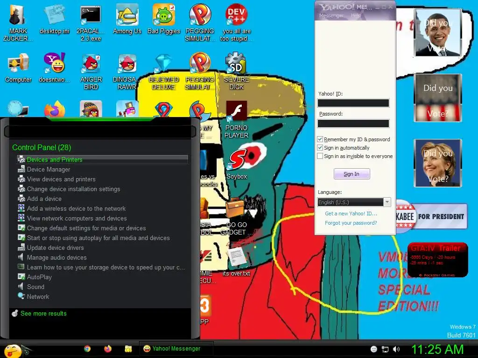Viewport: 478px width, 358px height.
Task: Click the Firefox icon in the taskbar
Action: (x=108, y=349)
